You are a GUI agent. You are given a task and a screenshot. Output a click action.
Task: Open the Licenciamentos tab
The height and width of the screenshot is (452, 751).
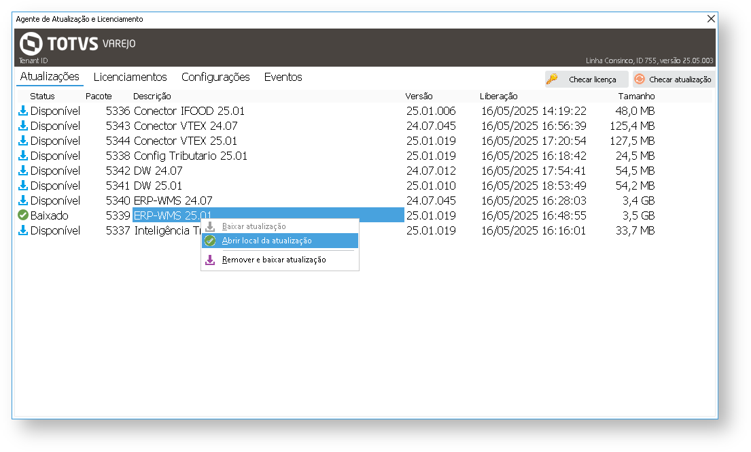(130, 77)
